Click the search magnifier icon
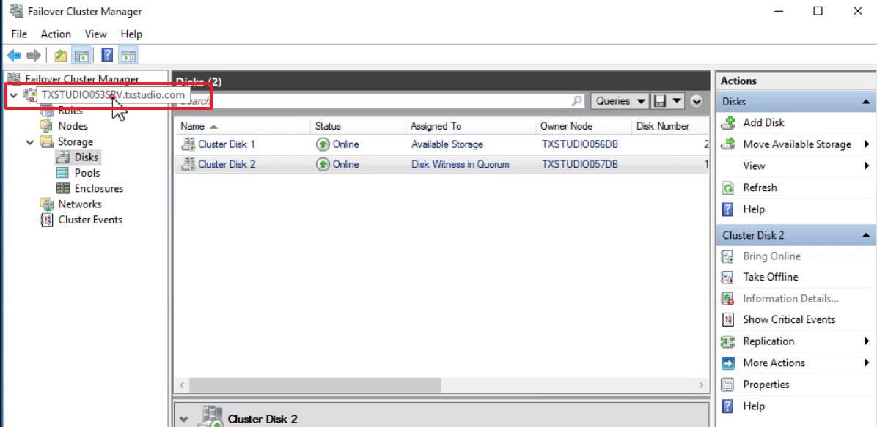This screenshot has height=427, width=877. tap(576, 101)
